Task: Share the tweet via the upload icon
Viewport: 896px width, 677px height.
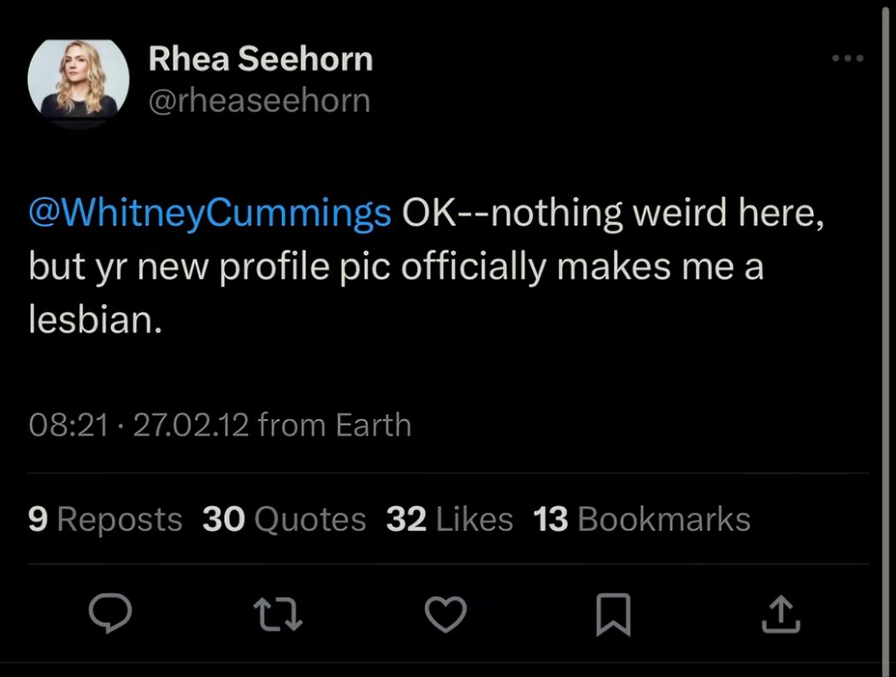Action: [x=781, y=614]
